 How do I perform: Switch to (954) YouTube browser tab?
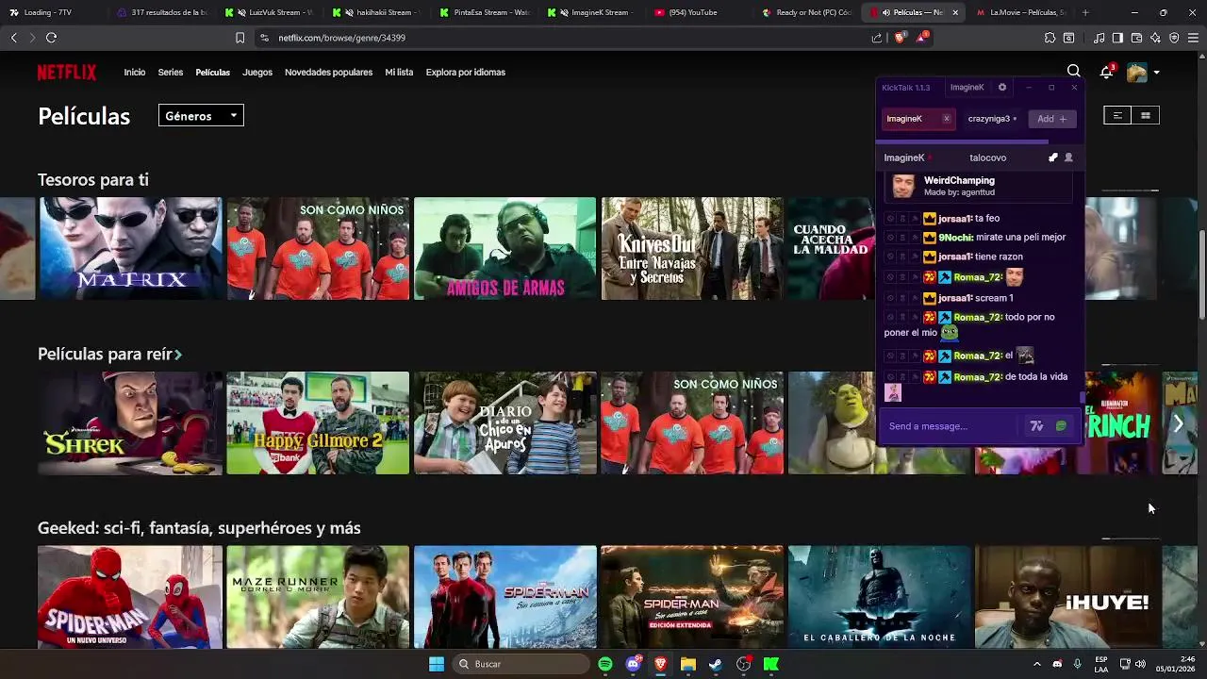tap(699, 12)
